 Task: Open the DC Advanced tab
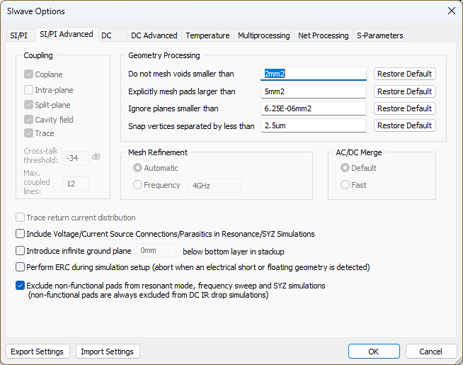click(154, 35)
